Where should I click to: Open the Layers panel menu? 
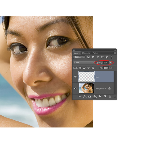click(x=114, y=53)
